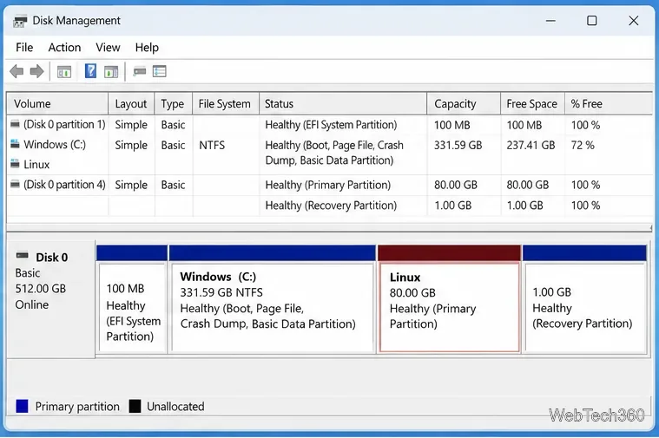Viewport: 659px width, 438px height.
Task: Click Basic type in the (Disk 0 partition 4) row
Action: coord(173,185)
